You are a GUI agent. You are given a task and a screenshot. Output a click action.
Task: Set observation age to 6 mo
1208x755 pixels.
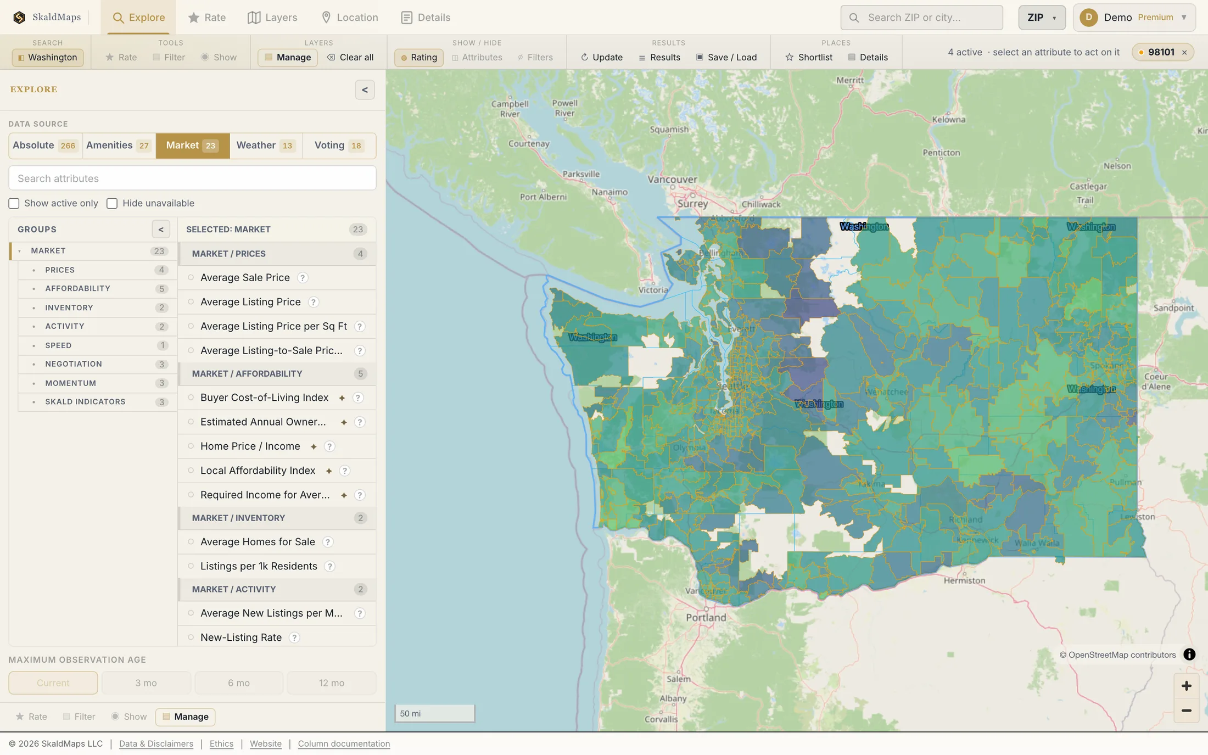(x=239, y=683)
